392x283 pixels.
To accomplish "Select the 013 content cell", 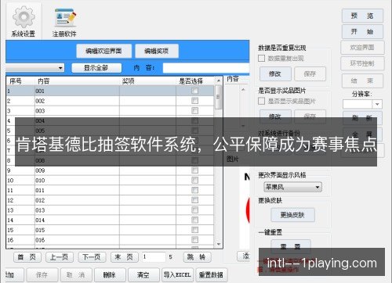I will 77,210.
